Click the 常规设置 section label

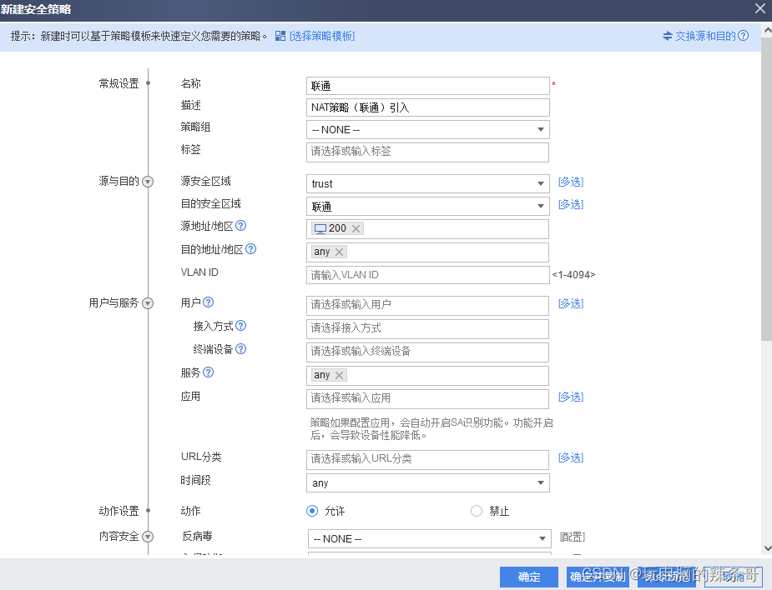[x=119, y=83]
